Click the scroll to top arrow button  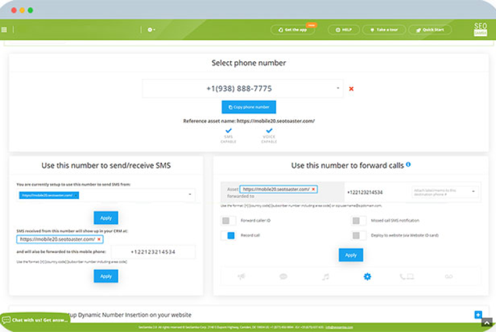coord(487,323)
